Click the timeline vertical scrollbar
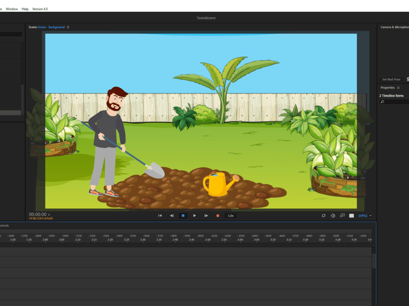The image size is (409, 306). [x=374, y=261]
